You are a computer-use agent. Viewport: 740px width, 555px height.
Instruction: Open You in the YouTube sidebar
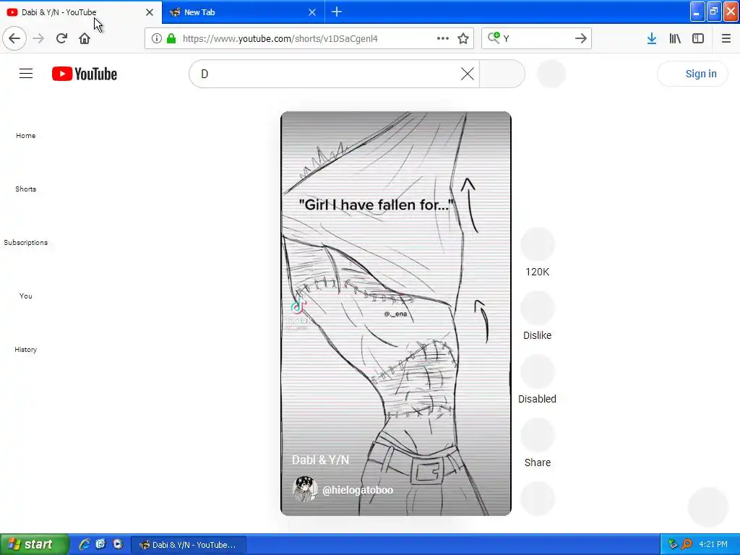(x=25, y=296)
